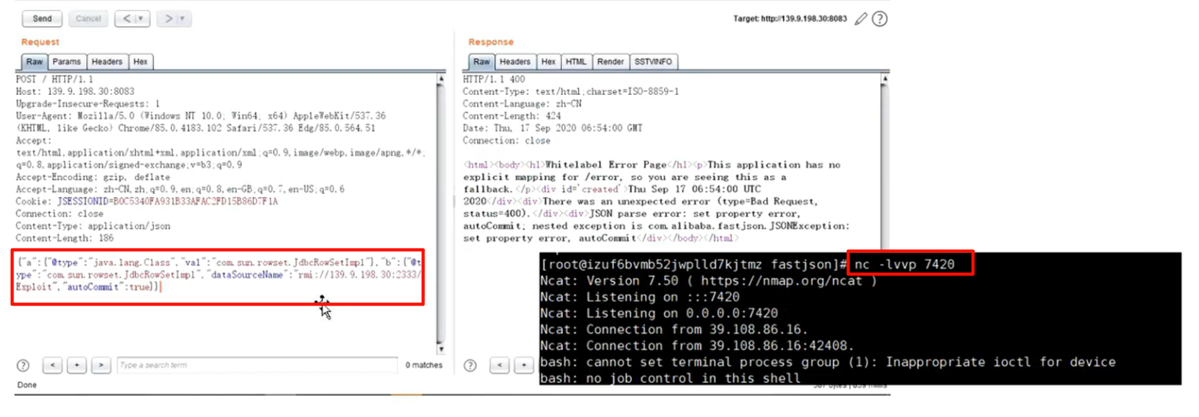
Task: Click the Request pane scroll-down arrow
Action: (x=440, y=349)
